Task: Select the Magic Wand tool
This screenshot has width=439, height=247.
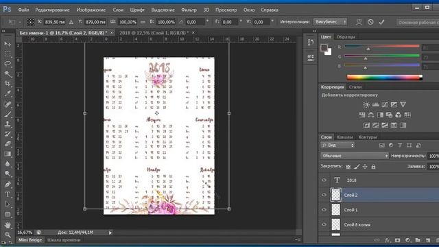Action: (x=8, y=73)
